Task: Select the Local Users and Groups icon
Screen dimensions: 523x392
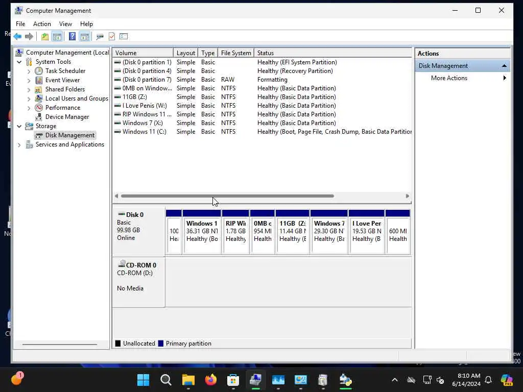Action: click(39, 99)
